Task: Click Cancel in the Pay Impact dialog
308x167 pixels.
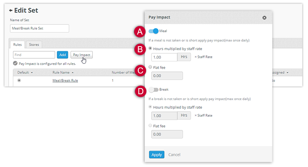Action: 174,154
